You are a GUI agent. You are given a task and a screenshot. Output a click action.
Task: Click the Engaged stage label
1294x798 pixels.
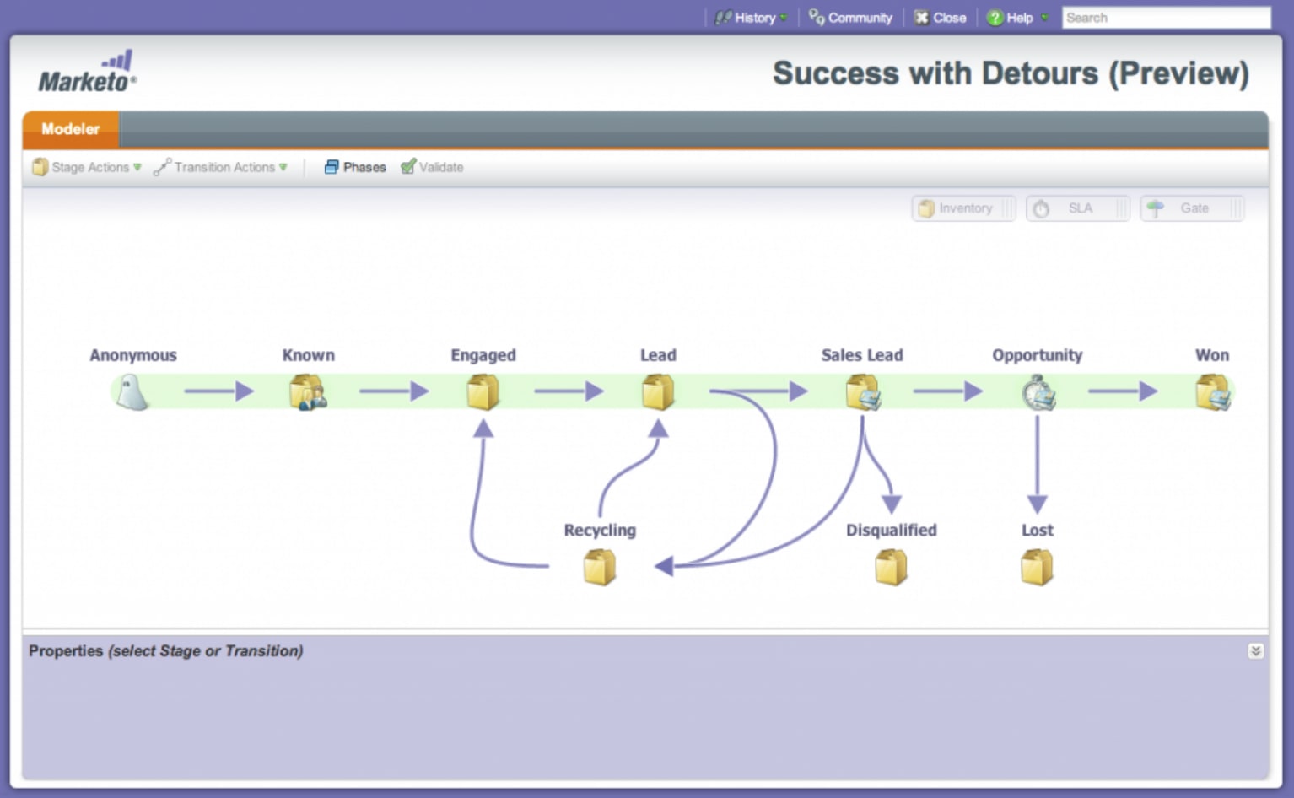click(x=483, y=355)
